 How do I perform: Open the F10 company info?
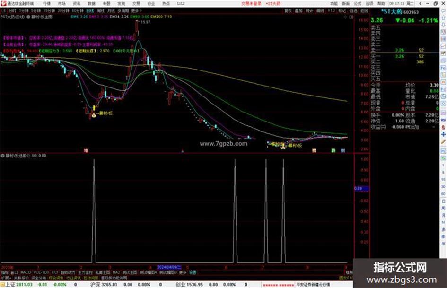pyautogui.click(x=331, y=10)
